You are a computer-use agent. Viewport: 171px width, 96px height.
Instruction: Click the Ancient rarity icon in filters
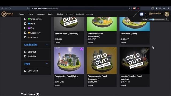click(x=29, y=37)
